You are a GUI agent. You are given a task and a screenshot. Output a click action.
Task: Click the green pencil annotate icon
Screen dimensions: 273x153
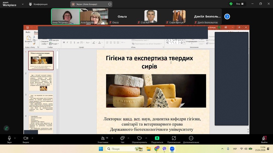point(6,128)
